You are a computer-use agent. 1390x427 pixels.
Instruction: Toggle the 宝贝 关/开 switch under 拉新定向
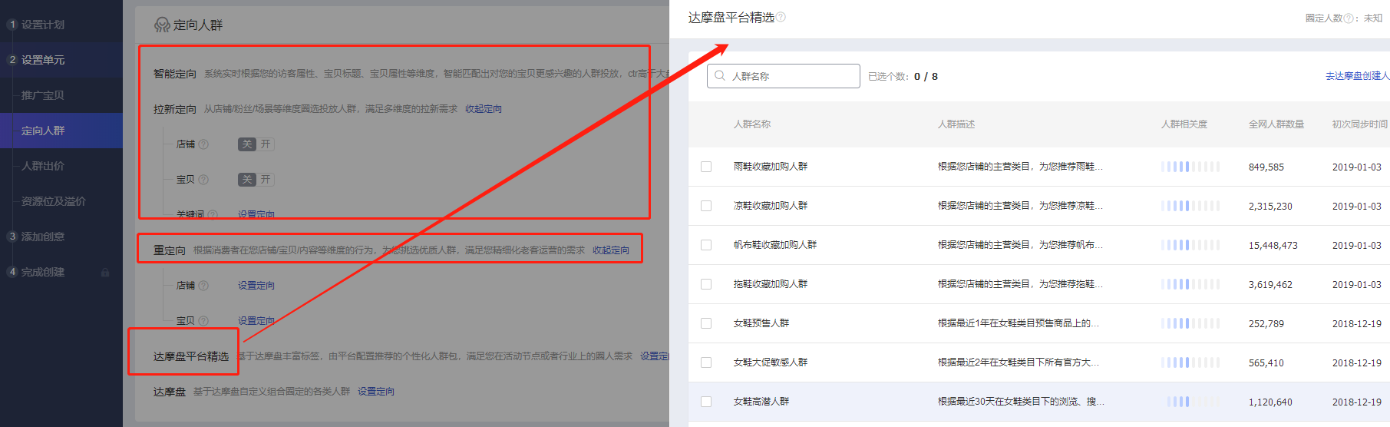click(x=256, y=180)
